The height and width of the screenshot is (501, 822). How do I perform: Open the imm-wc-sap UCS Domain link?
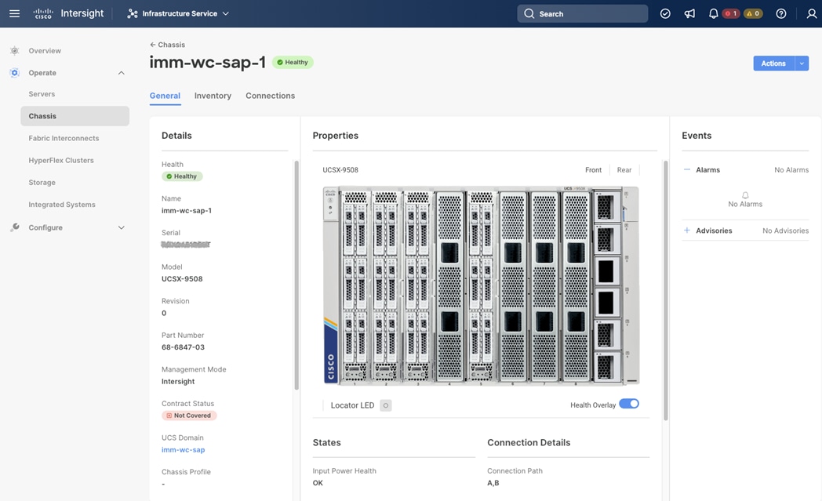point(183,449)
